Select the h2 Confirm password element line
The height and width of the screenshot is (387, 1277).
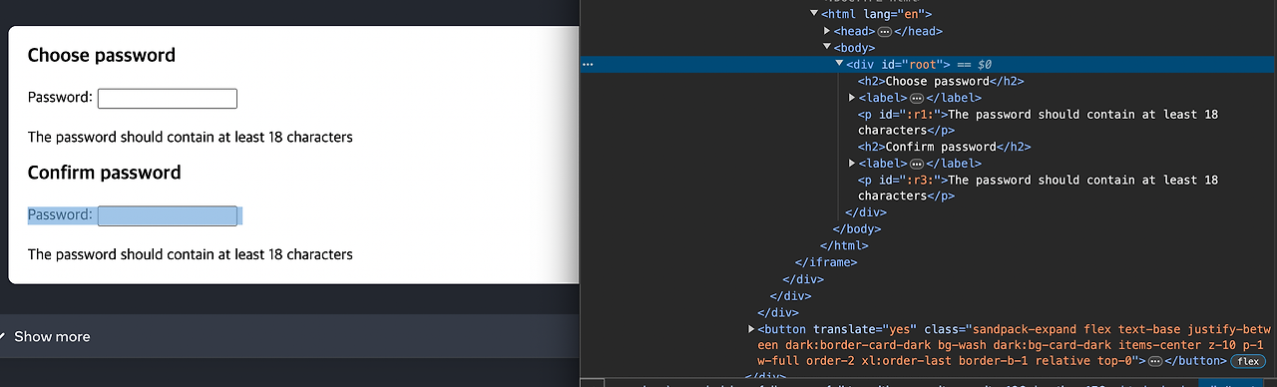click(944, 147)
